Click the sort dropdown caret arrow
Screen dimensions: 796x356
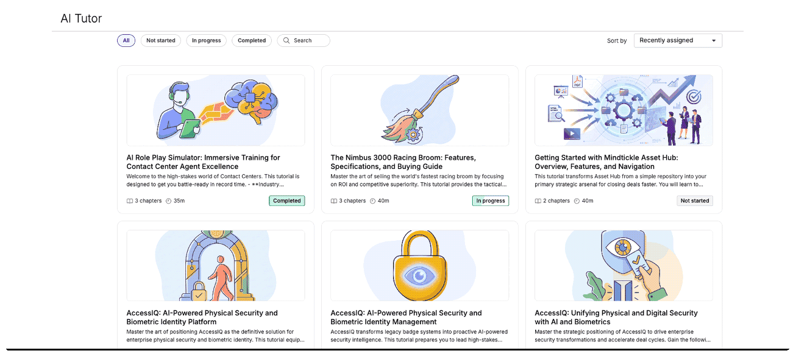pos(714,41)
